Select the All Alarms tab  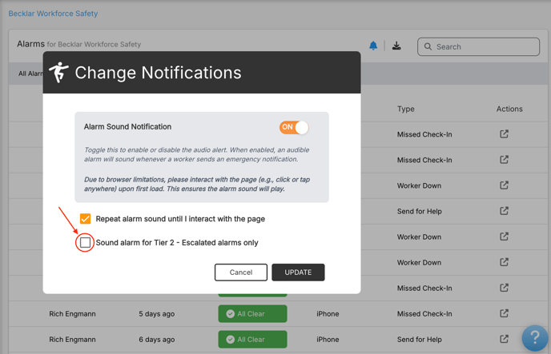pos(30,74)
